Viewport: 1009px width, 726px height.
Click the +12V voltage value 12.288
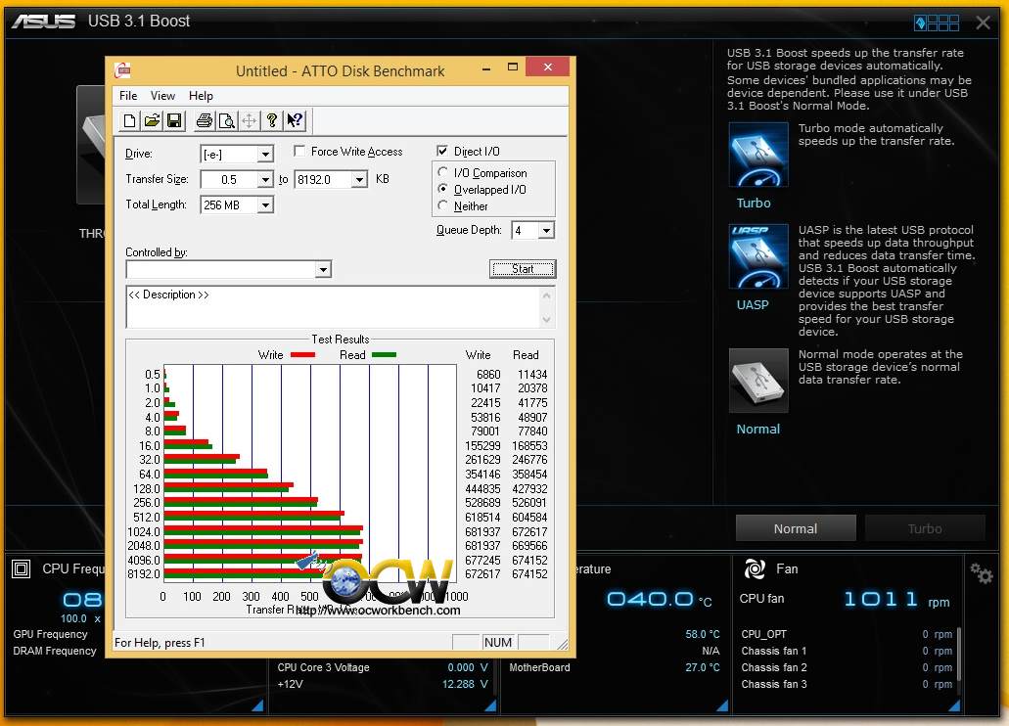pos(458,684)
